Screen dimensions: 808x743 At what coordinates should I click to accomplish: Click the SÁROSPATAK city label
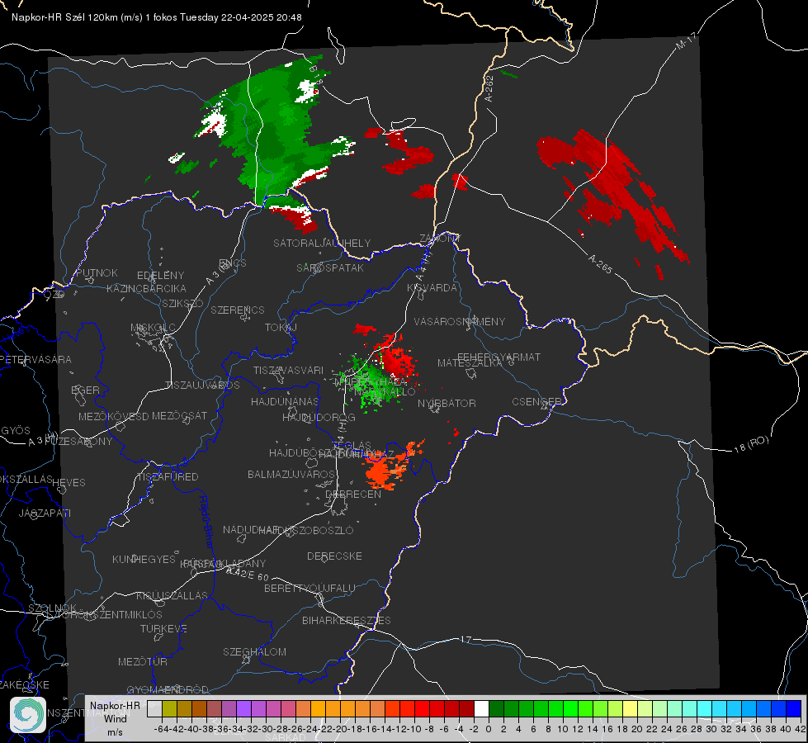(x=330, y=267)
